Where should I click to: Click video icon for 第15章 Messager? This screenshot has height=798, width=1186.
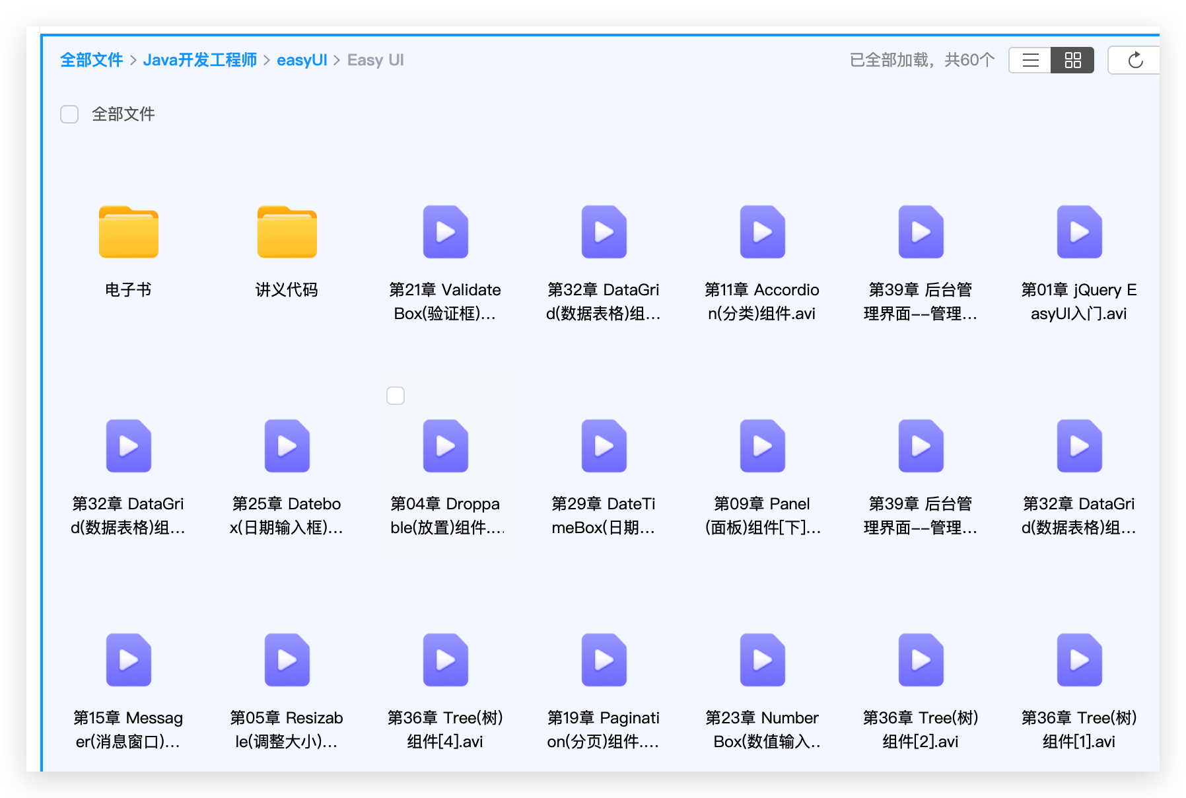pyautogui.click(x=129, y=660)
